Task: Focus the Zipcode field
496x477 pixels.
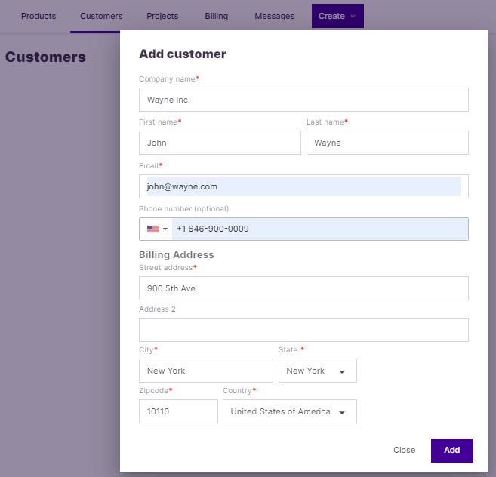Action: (x=178, y=411)
